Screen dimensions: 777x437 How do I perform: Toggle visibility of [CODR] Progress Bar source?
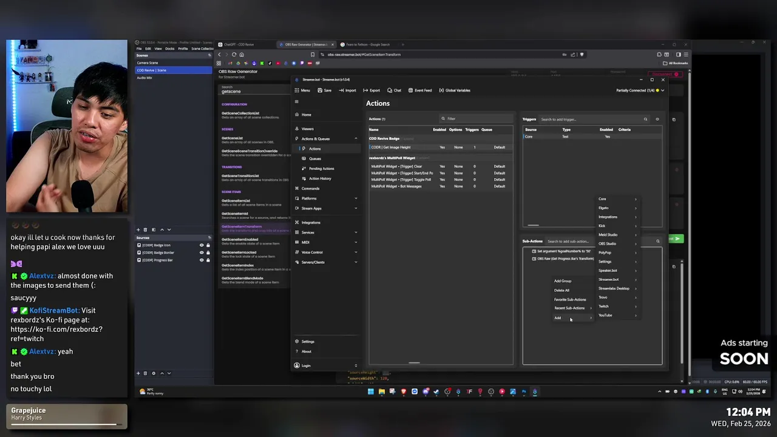[202, 260]
